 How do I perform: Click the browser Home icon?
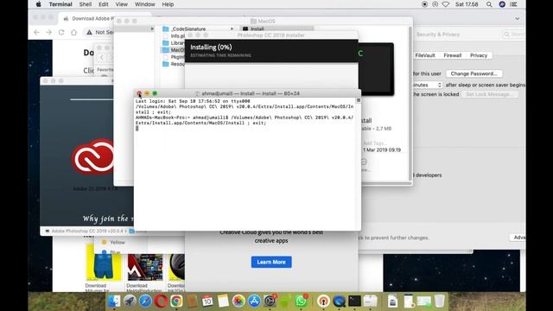pyautogui.click(x=73, y=32)
